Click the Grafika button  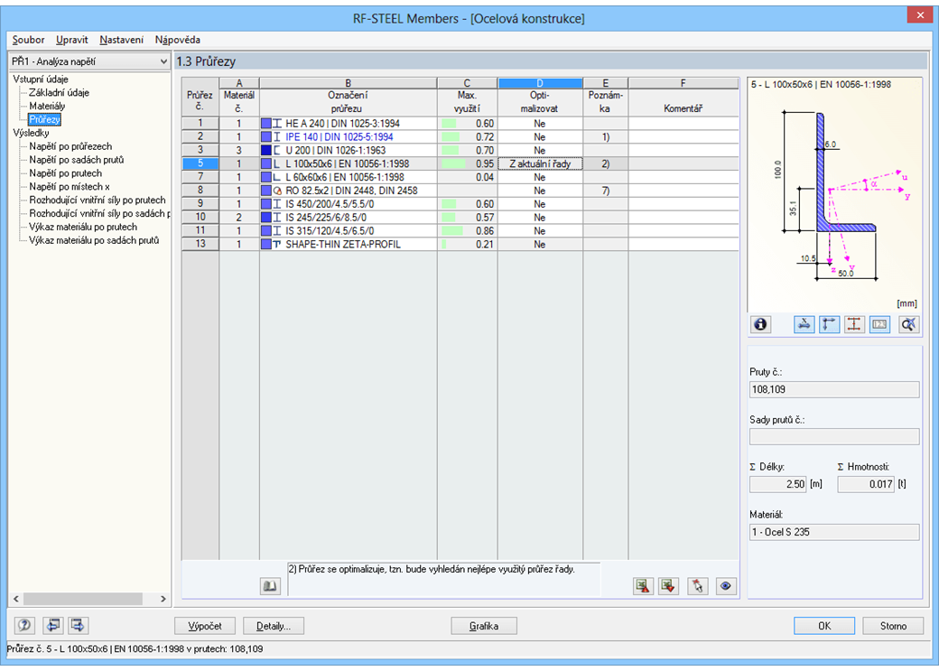click(484, 626)
